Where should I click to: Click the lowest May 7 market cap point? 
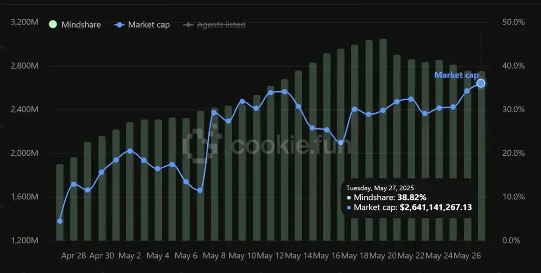click(200, 190)
